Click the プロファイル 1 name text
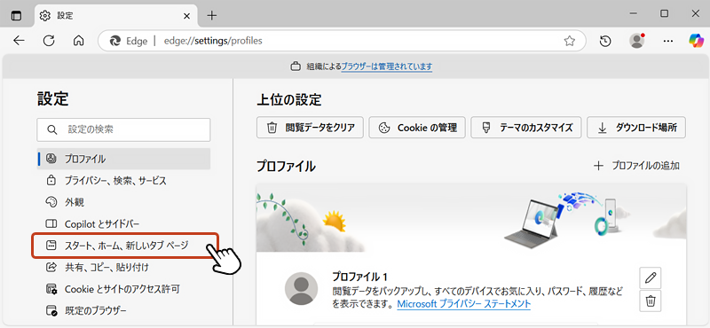710x328 pixels. pyautogui.click(x=360, y=277)
